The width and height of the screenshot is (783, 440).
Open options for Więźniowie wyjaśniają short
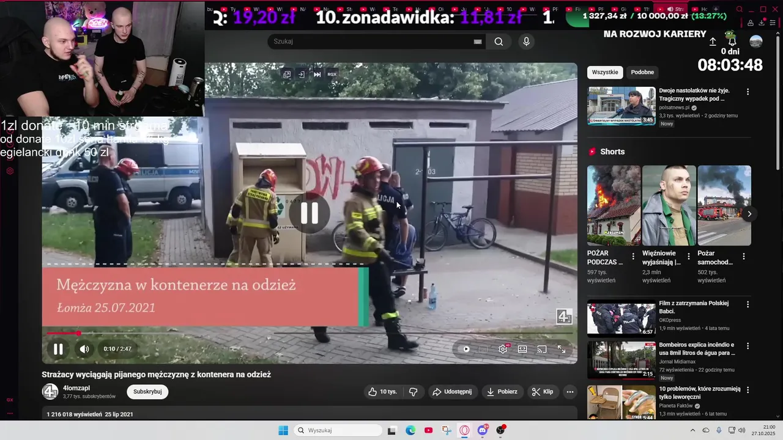(688, 257)
